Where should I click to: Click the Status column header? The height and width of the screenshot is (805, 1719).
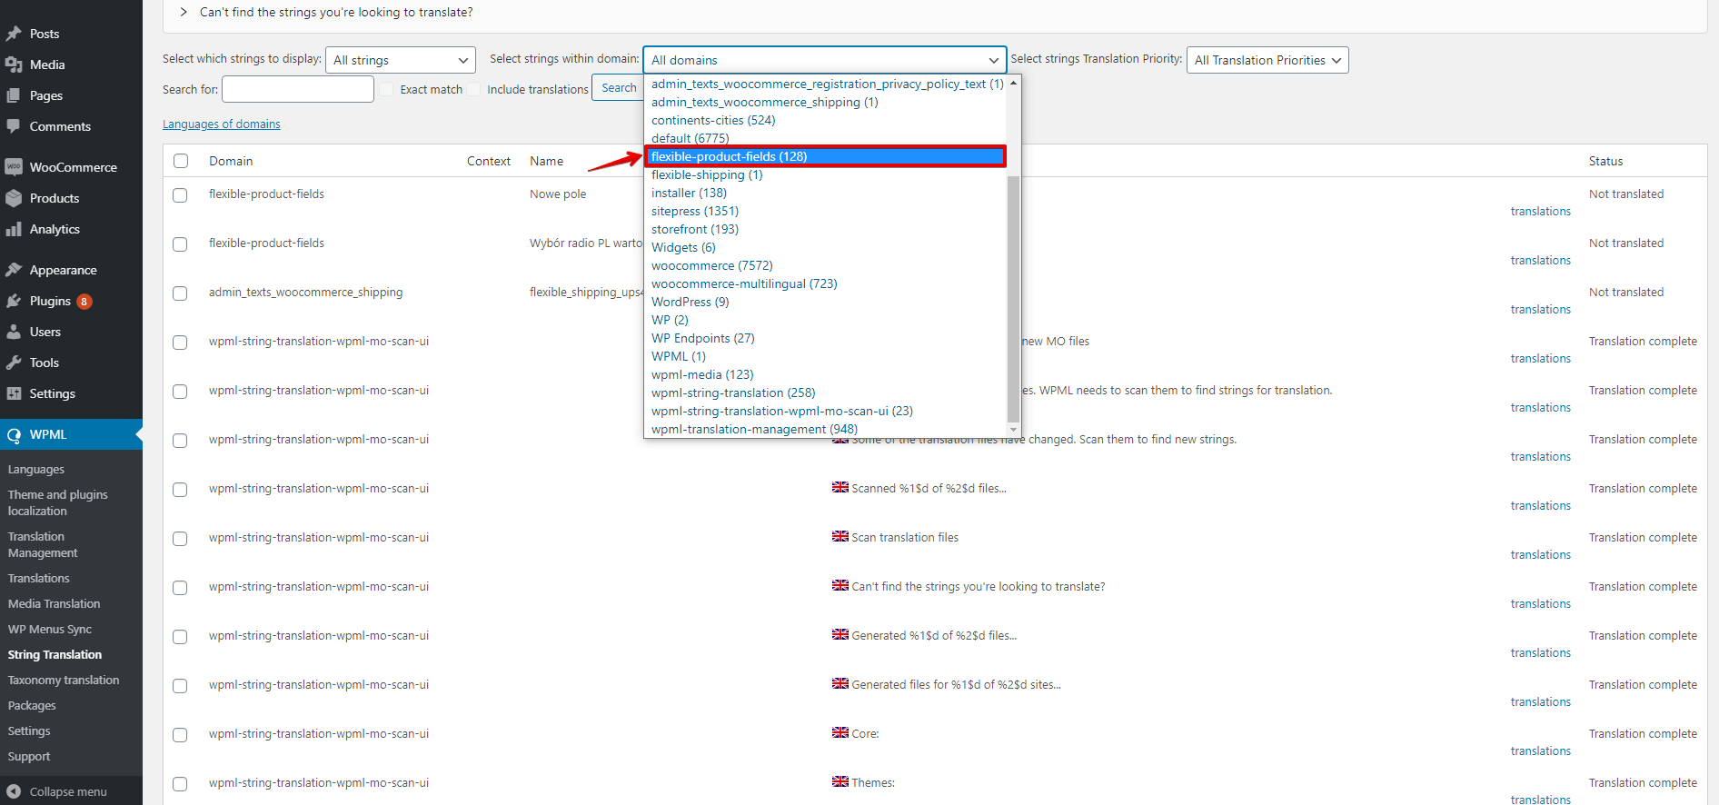[x=1605, y=161]
